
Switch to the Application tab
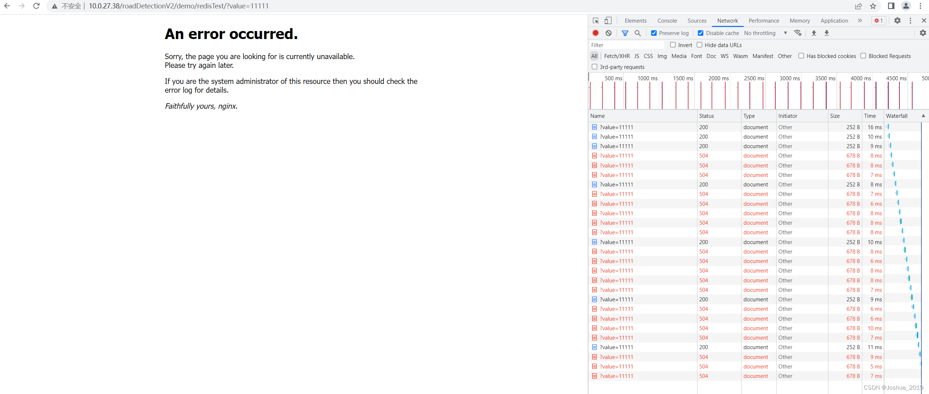(x=834, y=21)
